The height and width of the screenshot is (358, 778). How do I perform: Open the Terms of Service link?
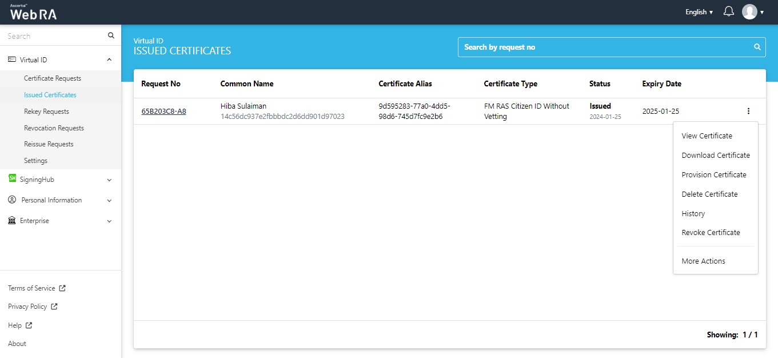pos(32,288)
